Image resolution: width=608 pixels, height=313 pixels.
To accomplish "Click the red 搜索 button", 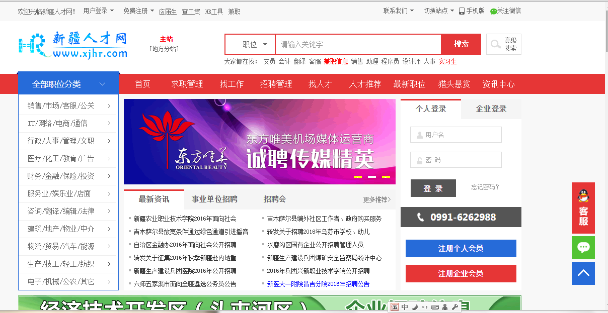I will 461,44.
